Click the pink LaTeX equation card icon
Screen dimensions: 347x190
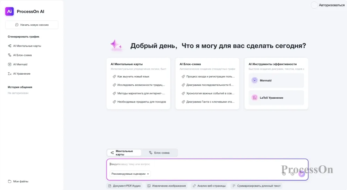[255, 98]
